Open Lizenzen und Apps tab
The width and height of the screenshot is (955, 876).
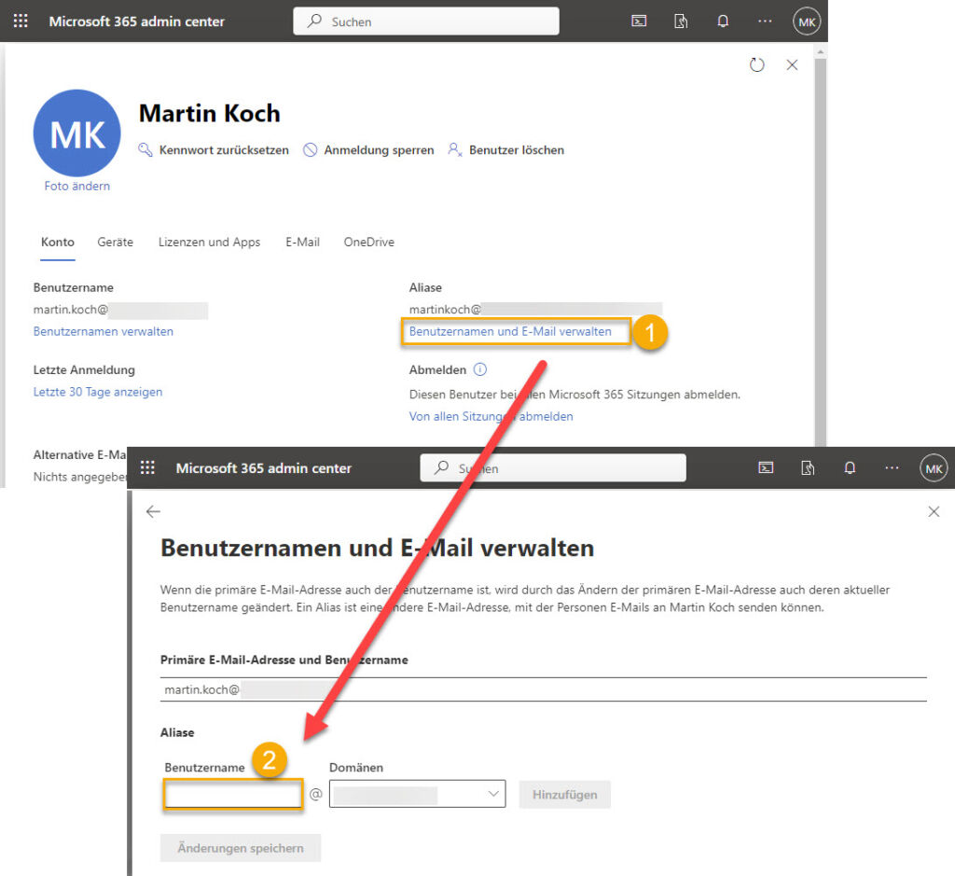[210, 242]
